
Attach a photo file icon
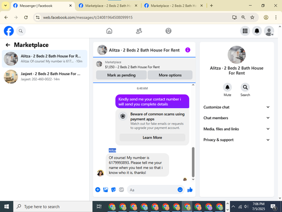tap(105, 189)
